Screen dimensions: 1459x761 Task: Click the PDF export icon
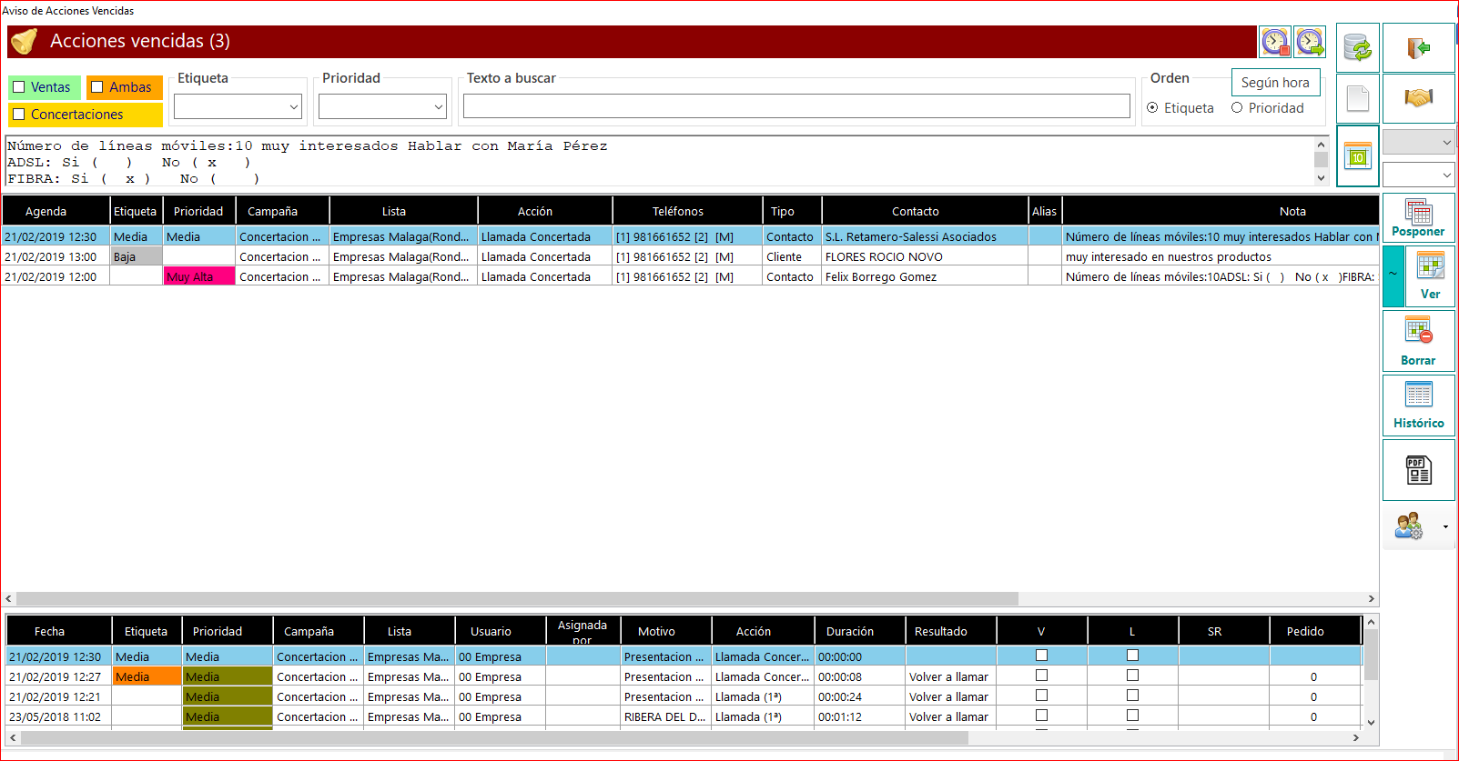(1418, 470)
